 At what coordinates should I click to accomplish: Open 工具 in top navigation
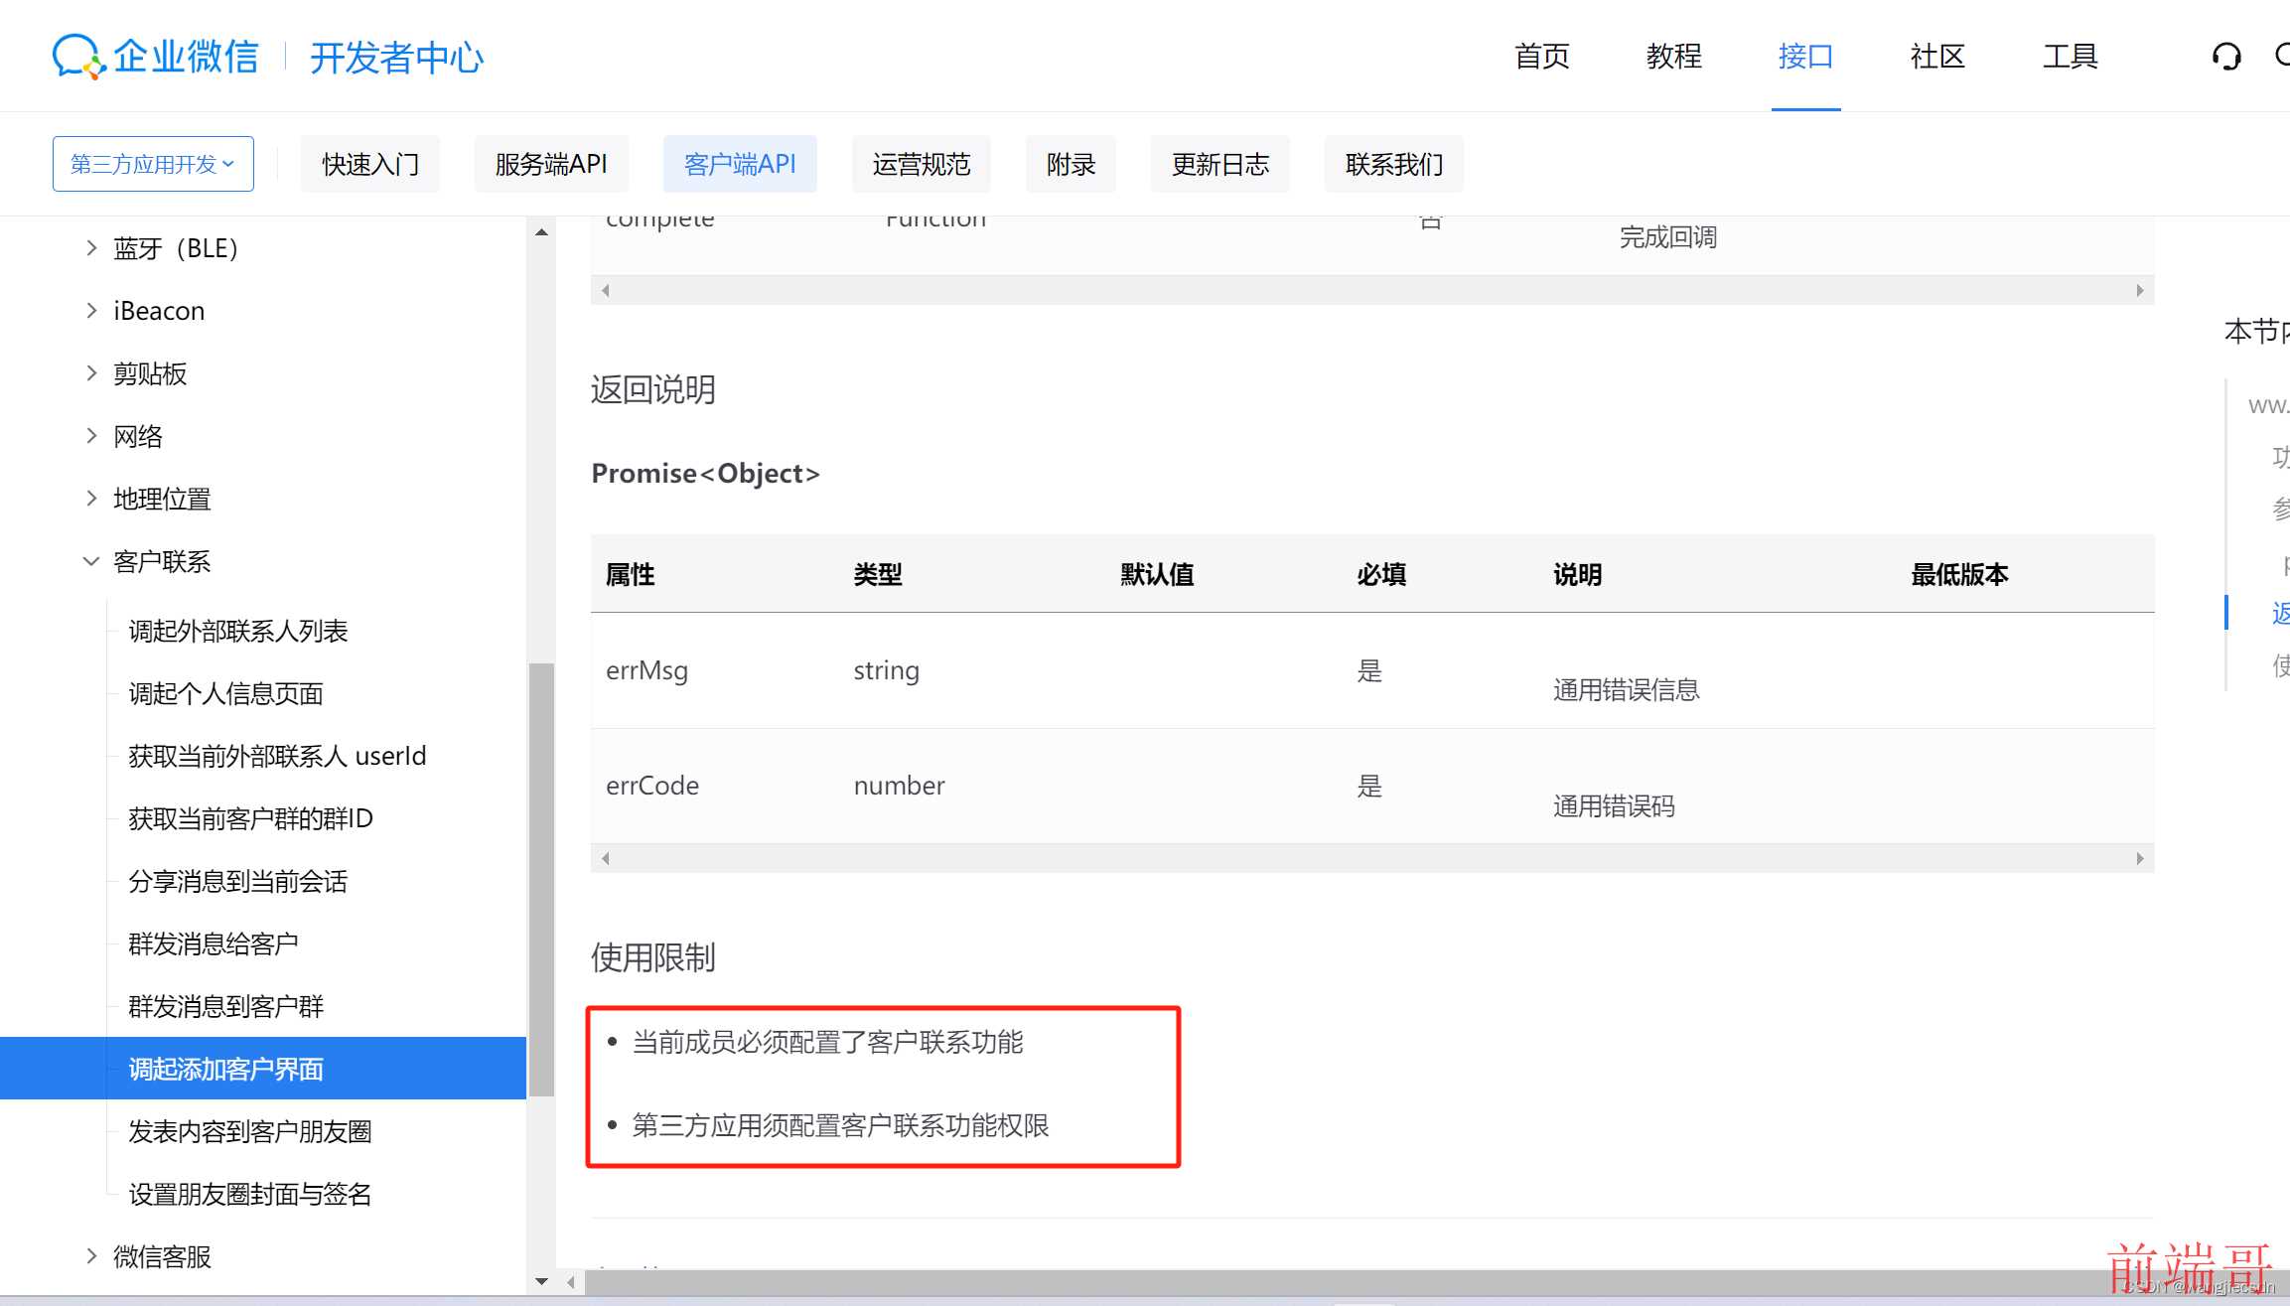pyautogui.click(x=2071, y=57)
